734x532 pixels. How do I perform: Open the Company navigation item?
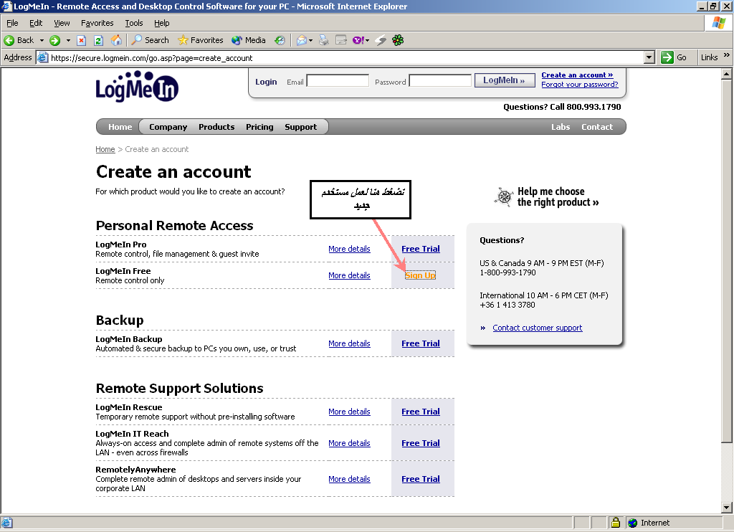pos(168,127)
